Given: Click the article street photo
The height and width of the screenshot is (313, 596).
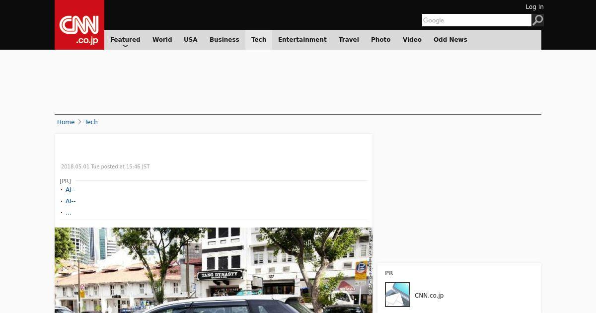Looking at the screenshot, I should 214,270.
